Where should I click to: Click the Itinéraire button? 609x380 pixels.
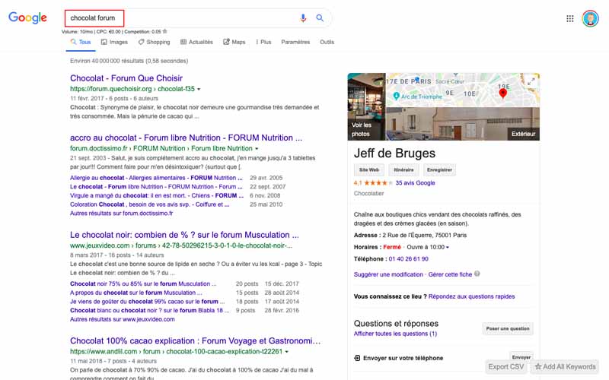403,169
